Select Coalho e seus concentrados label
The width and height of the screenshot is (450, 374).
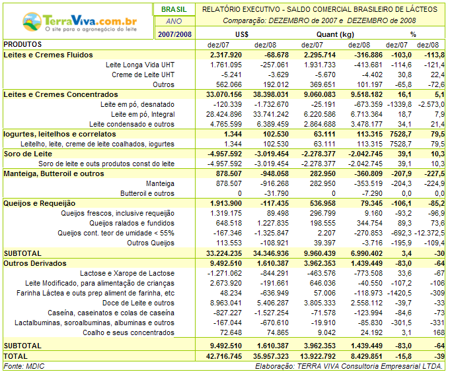coord(129,332)
